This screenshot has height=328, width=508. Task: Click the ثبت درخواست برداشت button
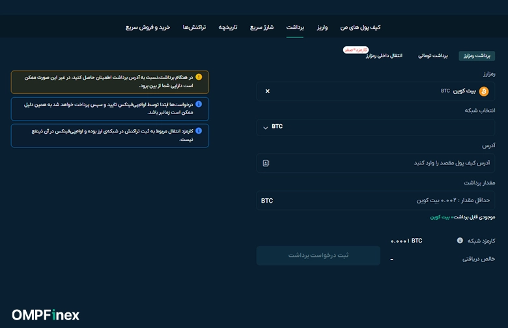coord(318,256)
